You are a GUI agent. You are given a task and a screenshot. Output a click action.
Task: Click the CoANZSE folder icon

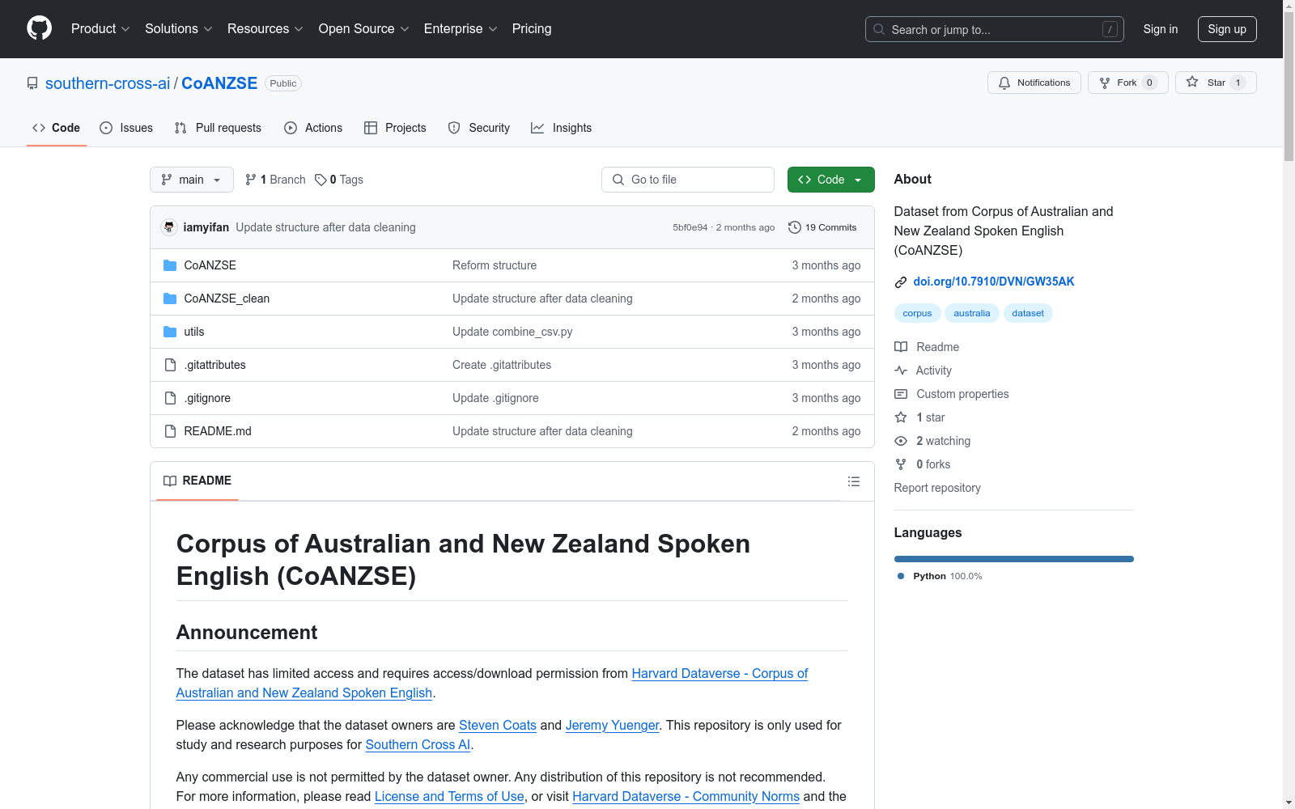pyautogui.click(x=170, y=265)
